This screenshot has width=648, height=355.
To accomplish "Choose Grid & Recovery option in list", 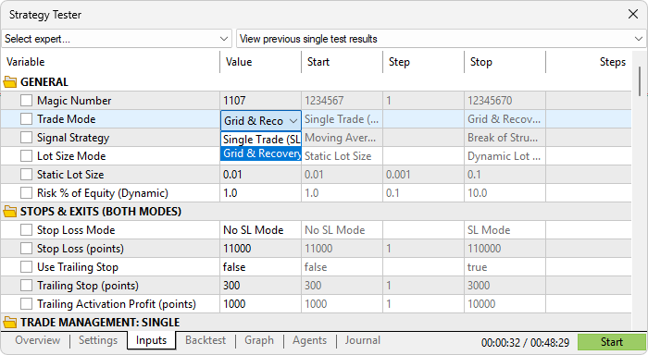I will click(261, 153).
